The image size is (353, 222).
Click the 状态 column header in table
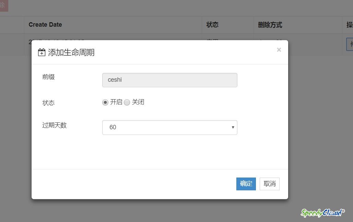click(212, 25)
